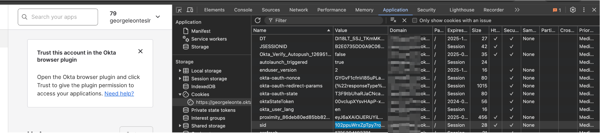Screen dimensions: 600x133
Task: Select the enduser_version cookie
Action: pyautogui.click(x=425, y=70)
